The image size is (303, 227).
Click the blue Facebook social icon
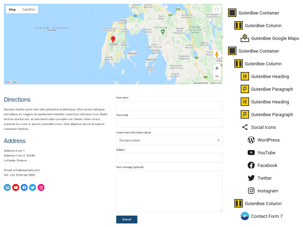(24, 187)
